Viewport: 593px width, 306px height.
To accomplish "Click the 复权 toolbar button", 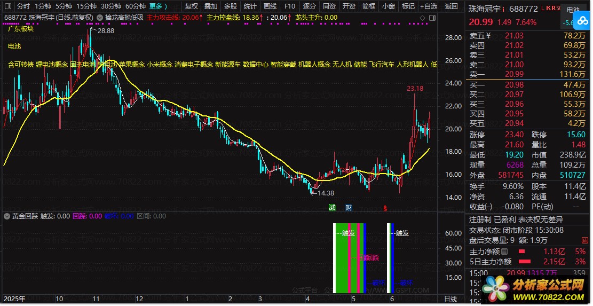I will point(192,6).
